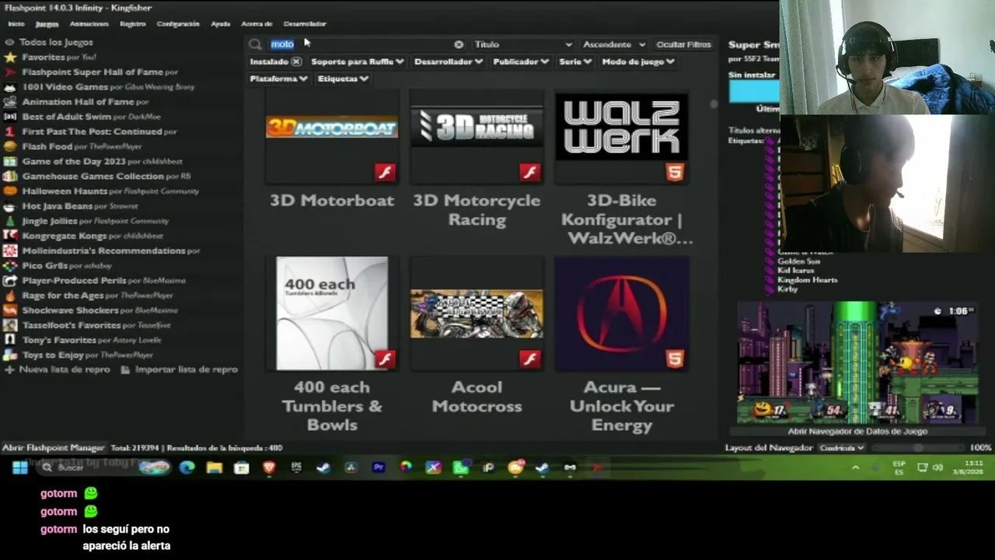Click the Flash badge on 3D Motorboat
This screenshot has width=995, height=560.
click(385, 172)
